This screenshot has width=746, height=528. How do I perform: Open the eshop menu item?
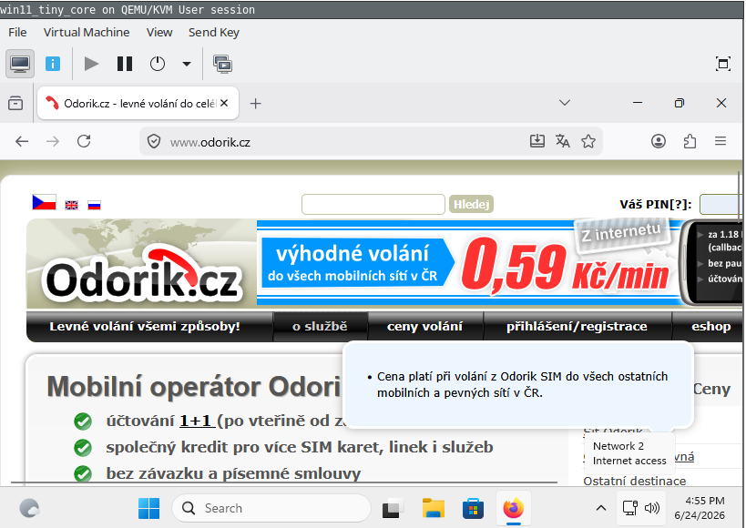click(710, 326)
